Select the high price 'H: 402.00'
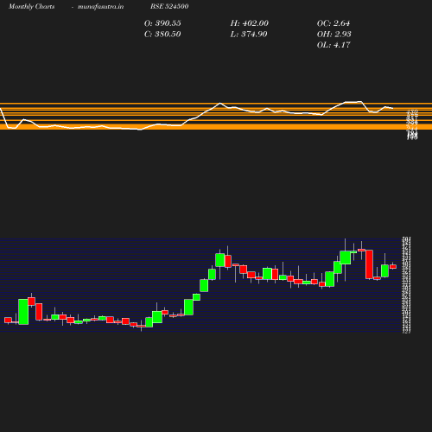This screenshot has height=432, width=432. (249, 23)
